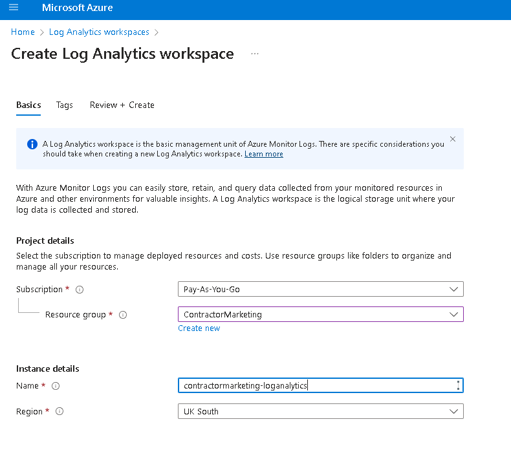Image resolution: width=511 pixels, height=459 pixels.
Task: Go to Log Analytics workspaces breadcrumb
Action: (99, 32)
